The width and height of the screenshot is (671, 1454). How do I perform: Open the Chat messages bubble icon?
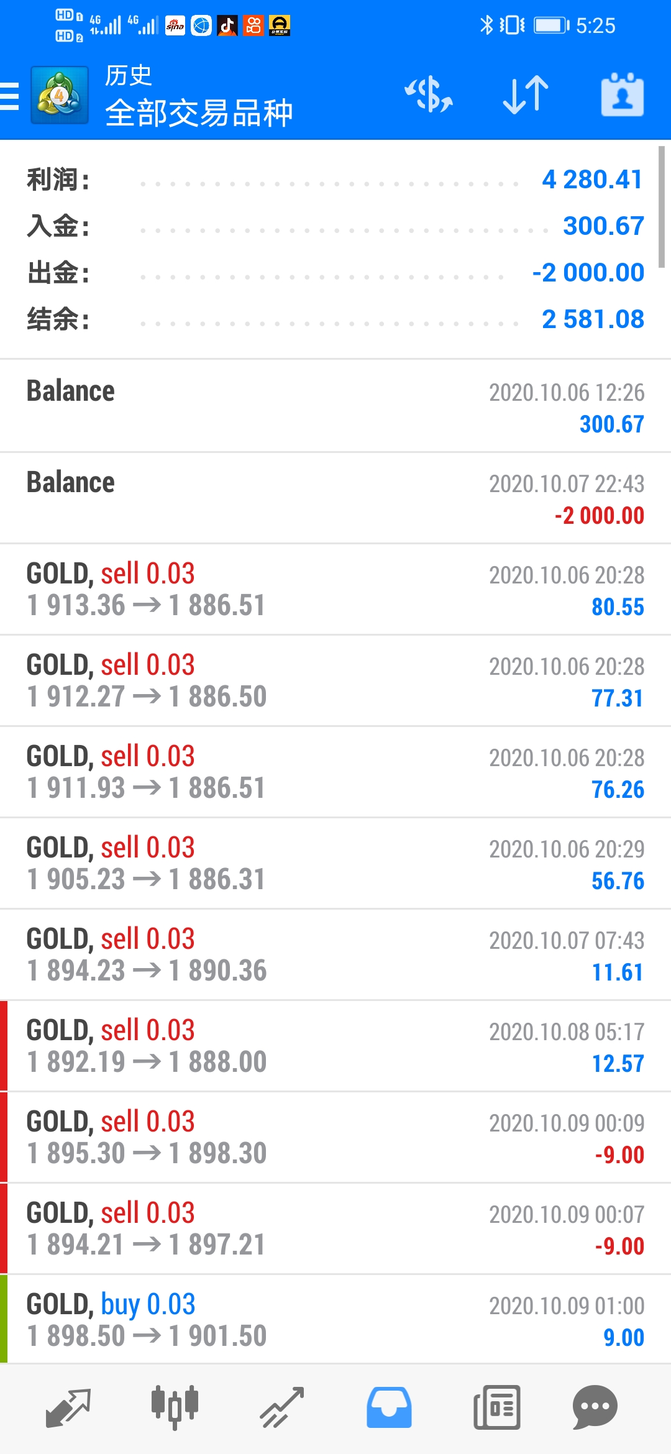(595, 1407)
